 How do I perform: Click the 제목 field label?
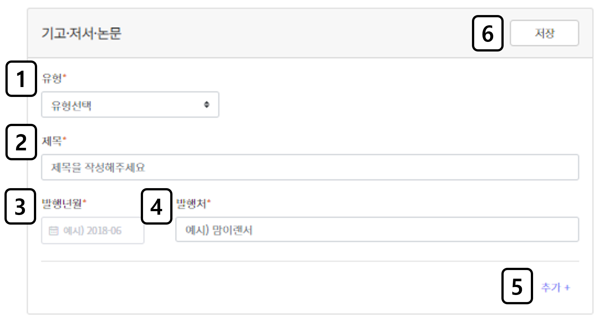coord(52,141)
